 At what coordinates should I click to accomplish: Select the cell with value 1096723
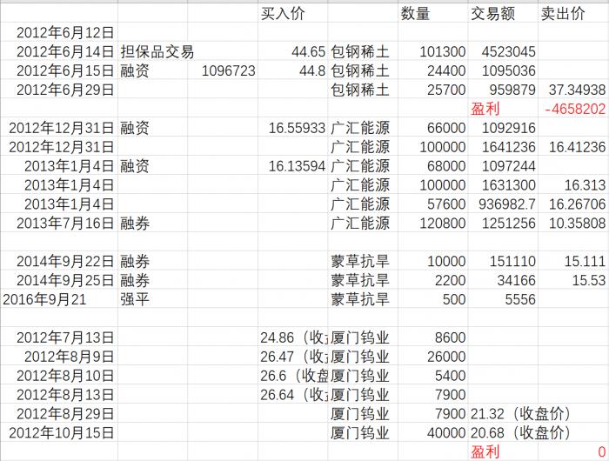223,70
